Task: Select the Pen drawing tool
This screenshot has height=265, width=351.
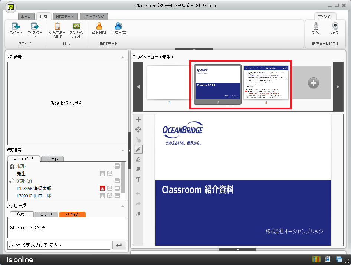Action: click(138, 150)
